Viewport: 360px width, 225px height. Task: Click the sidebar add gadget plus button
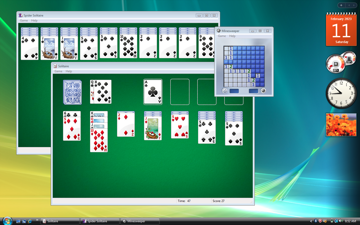341,5
